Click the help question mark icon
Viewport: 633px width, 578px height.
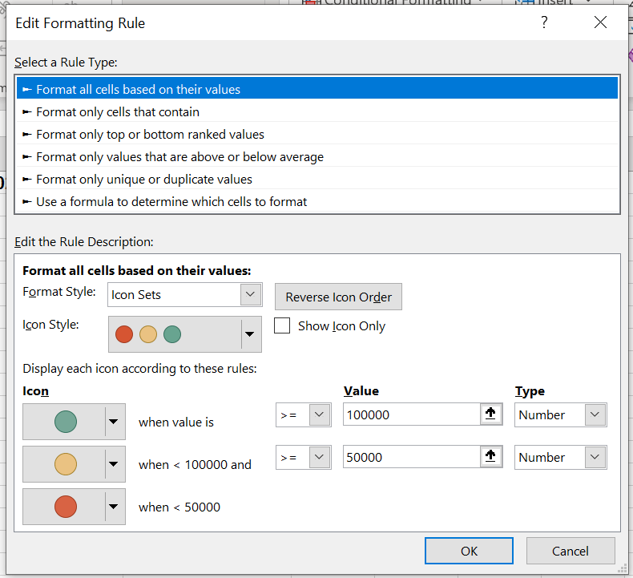(545, 23)
